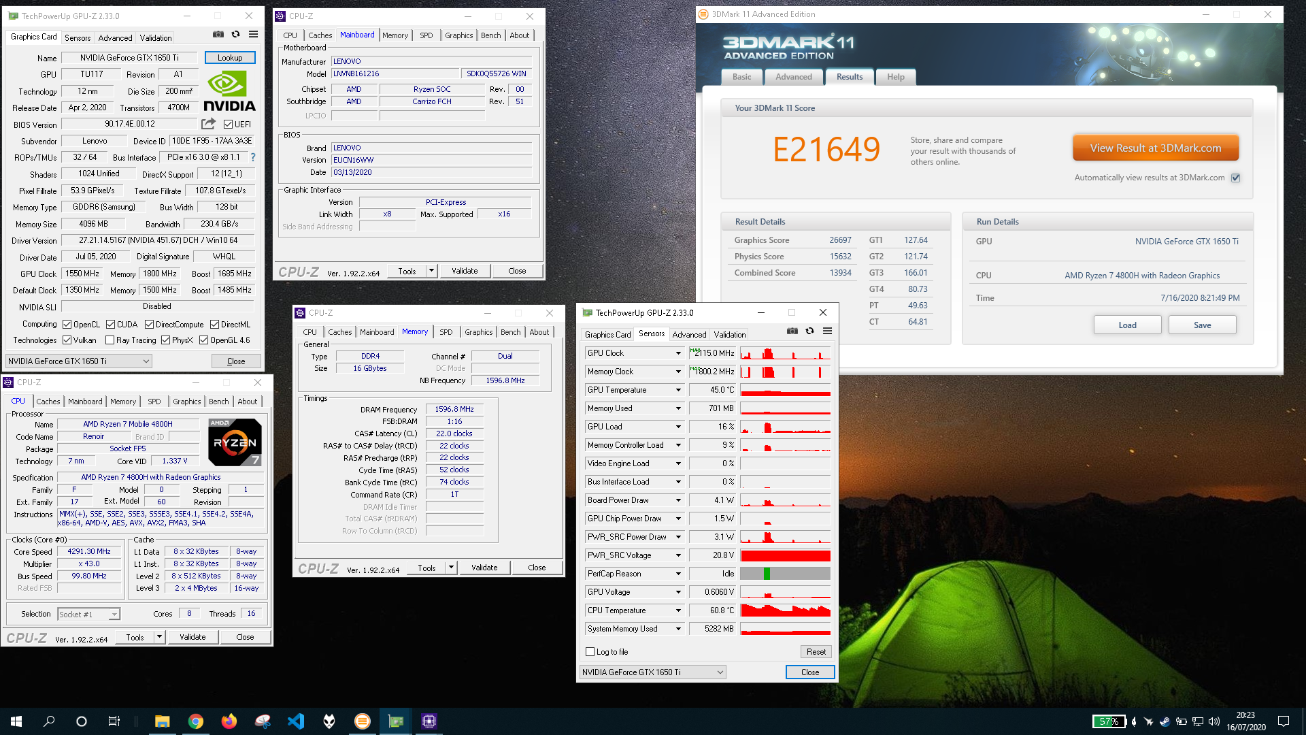1306x735 pixels.
Task: Click the GPU-Z taskbar icon
Action: (x=396, y=721)
